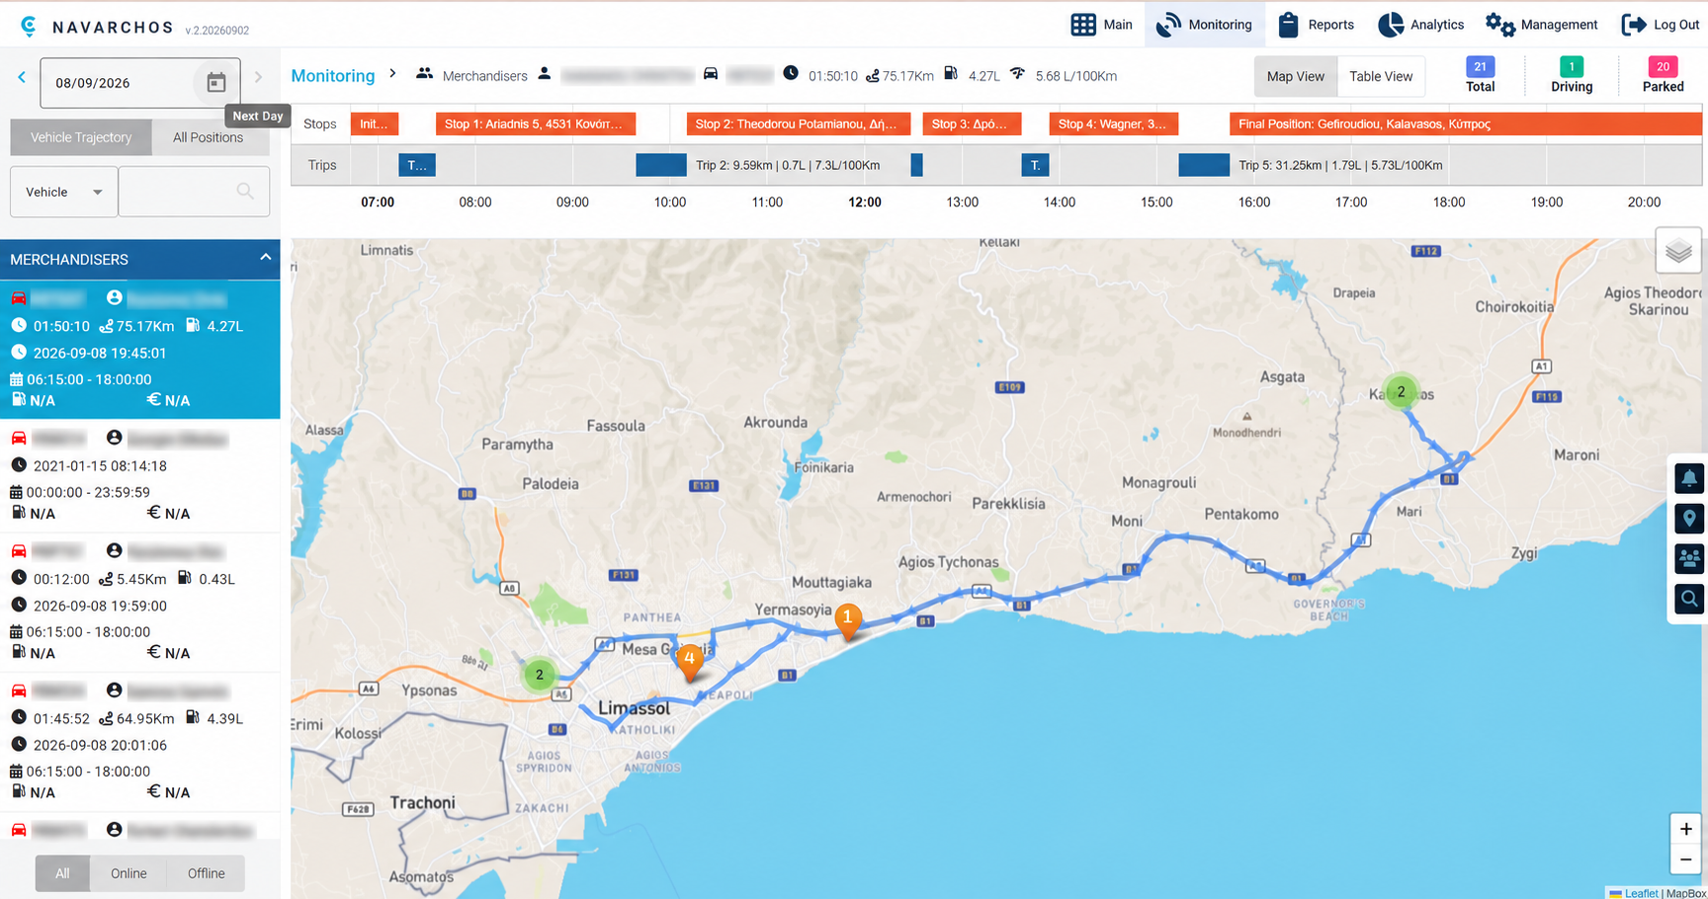Go to previous day arrow

point(22,77)
